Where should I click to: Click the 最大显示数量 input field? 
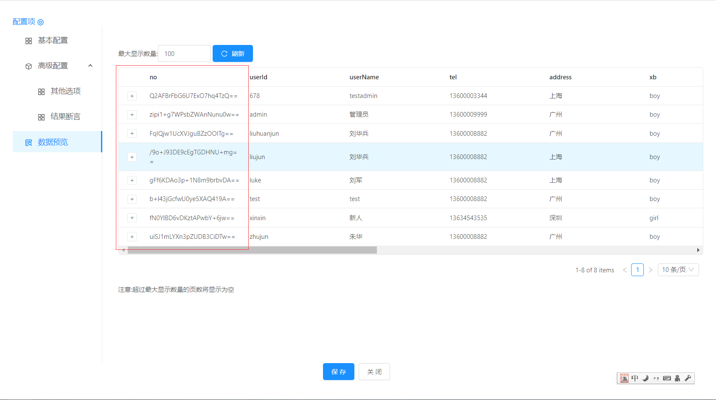pos(184,54)
